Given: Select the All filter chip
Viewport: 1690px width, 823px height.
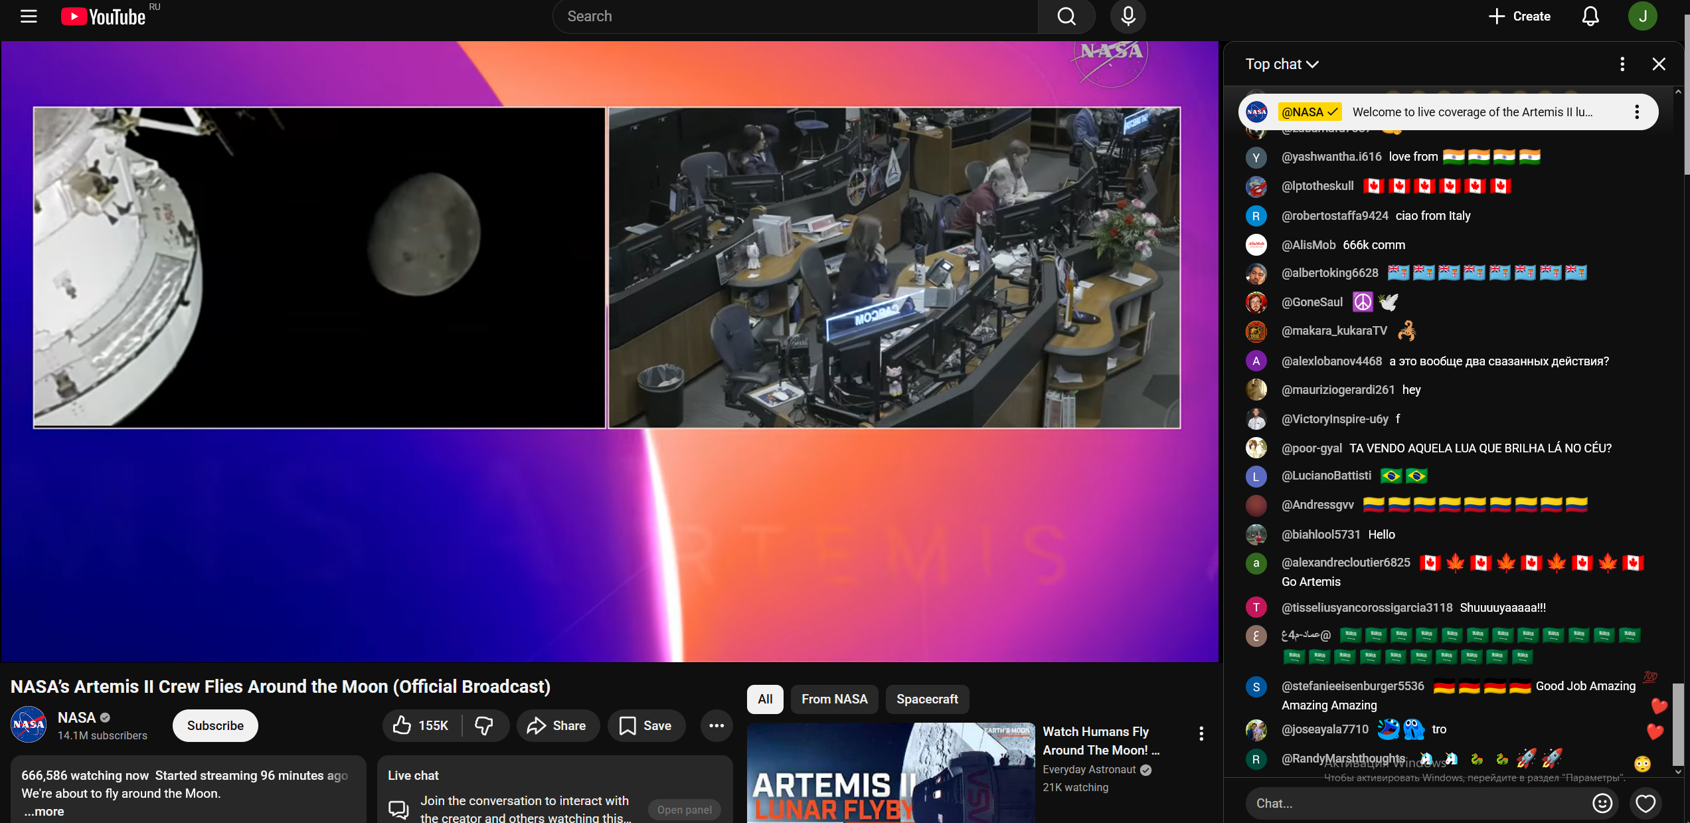Looking at the screenshot, I should coord(765,699).
